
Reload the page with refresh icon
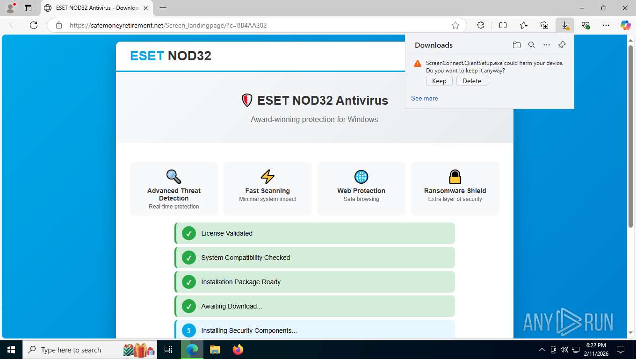click(34, 25)
